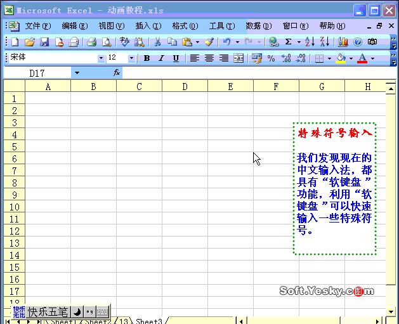Screen dimensions: 399x324
Task: Open the 数据(D) menu
Action: tap(259, 26)
